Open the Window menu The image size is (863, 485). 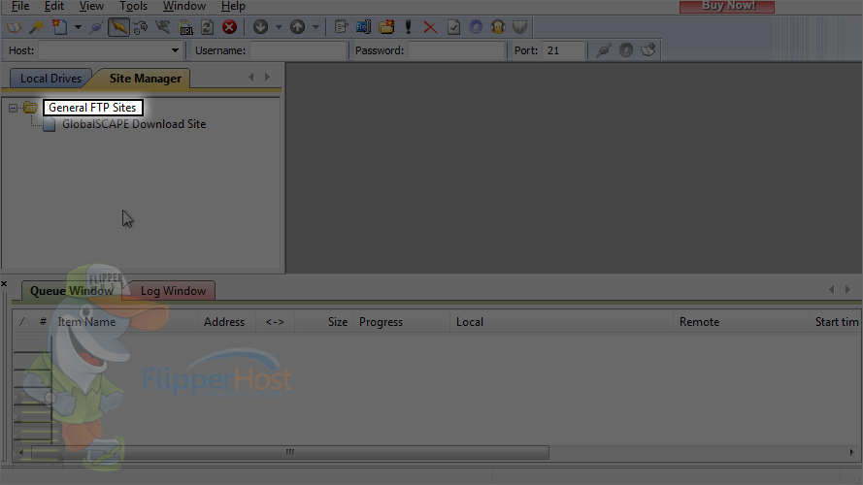183,6
